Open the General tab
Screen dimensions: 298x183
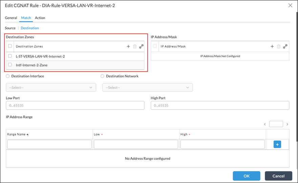(x=11, y=18)
